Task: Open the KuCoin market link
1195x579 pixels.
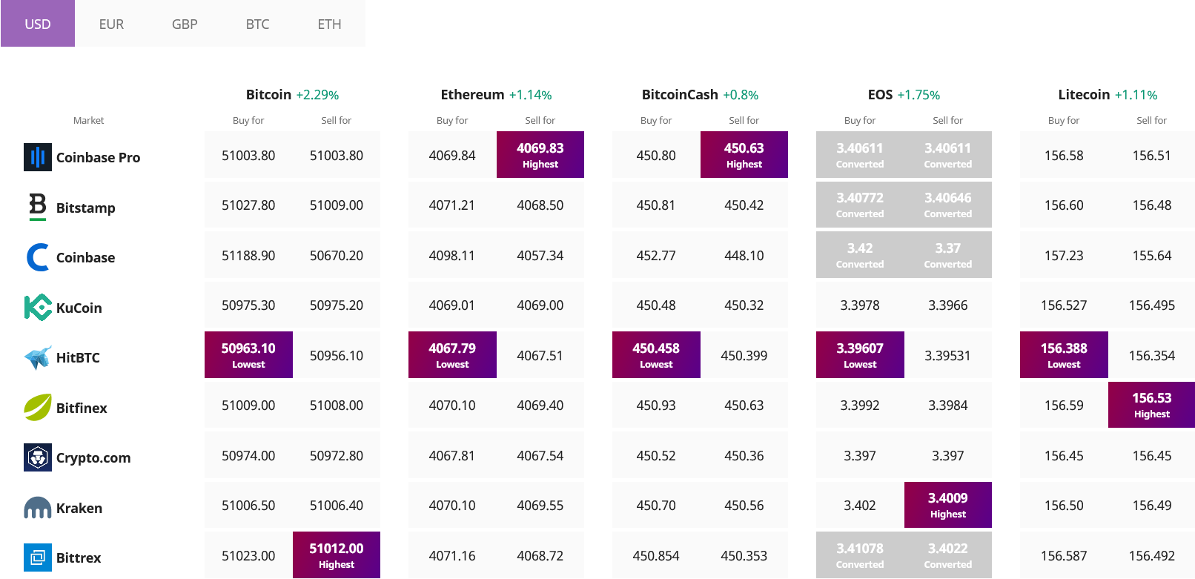Action: [79, 308]
